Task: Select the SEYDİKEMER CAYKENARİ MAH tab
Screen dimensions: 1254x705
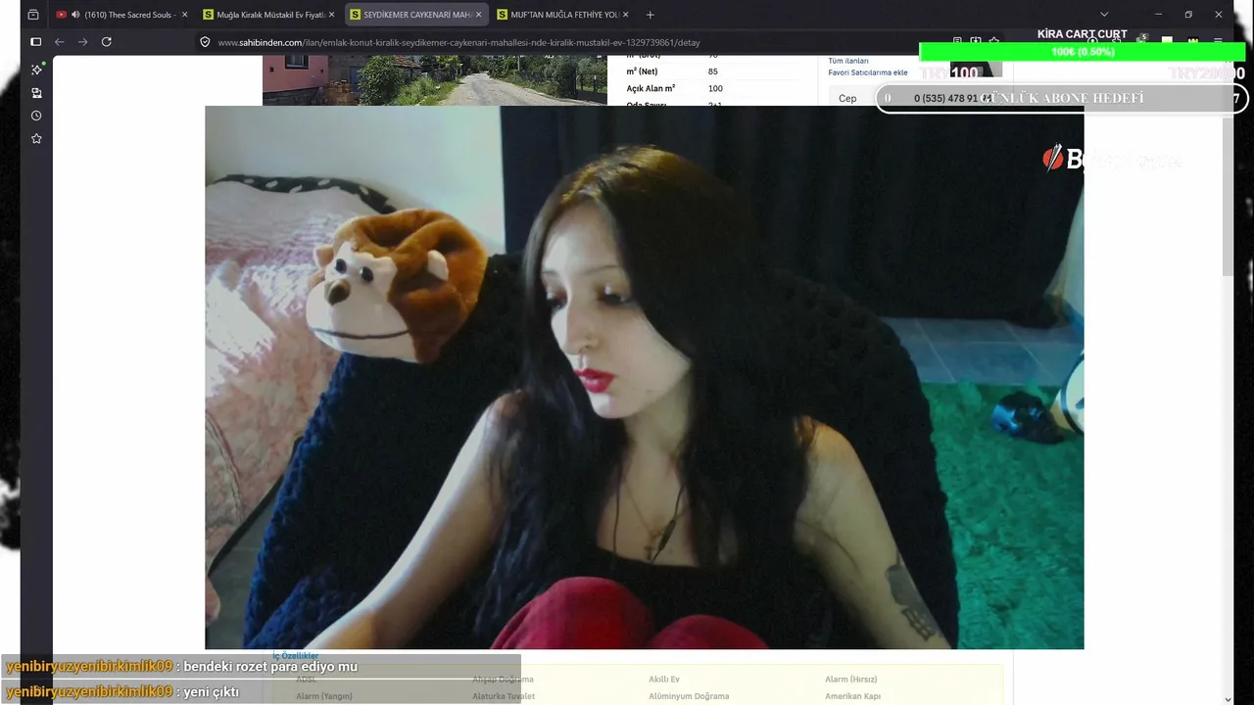Action: (416, 15)
